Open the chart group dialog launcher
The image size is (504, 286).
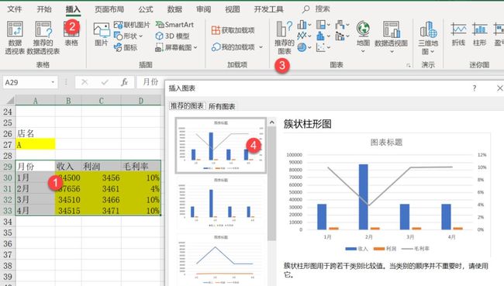click(409, 65)
